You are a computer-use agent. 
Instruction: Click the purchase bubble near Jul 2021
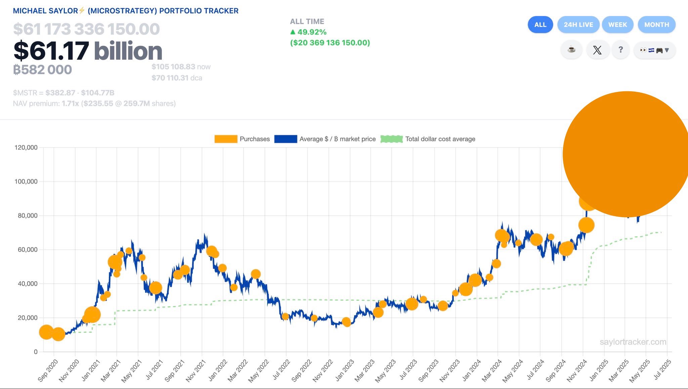155,288
